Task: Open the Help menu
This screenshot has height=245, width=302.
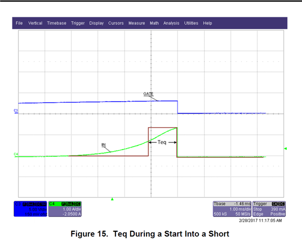Action: [x=208, y=23]
